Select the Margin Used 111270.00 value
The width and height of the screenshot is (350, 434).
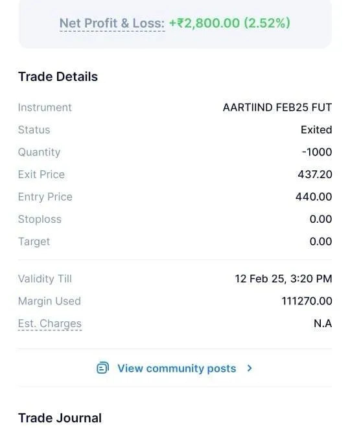(307, 301)
